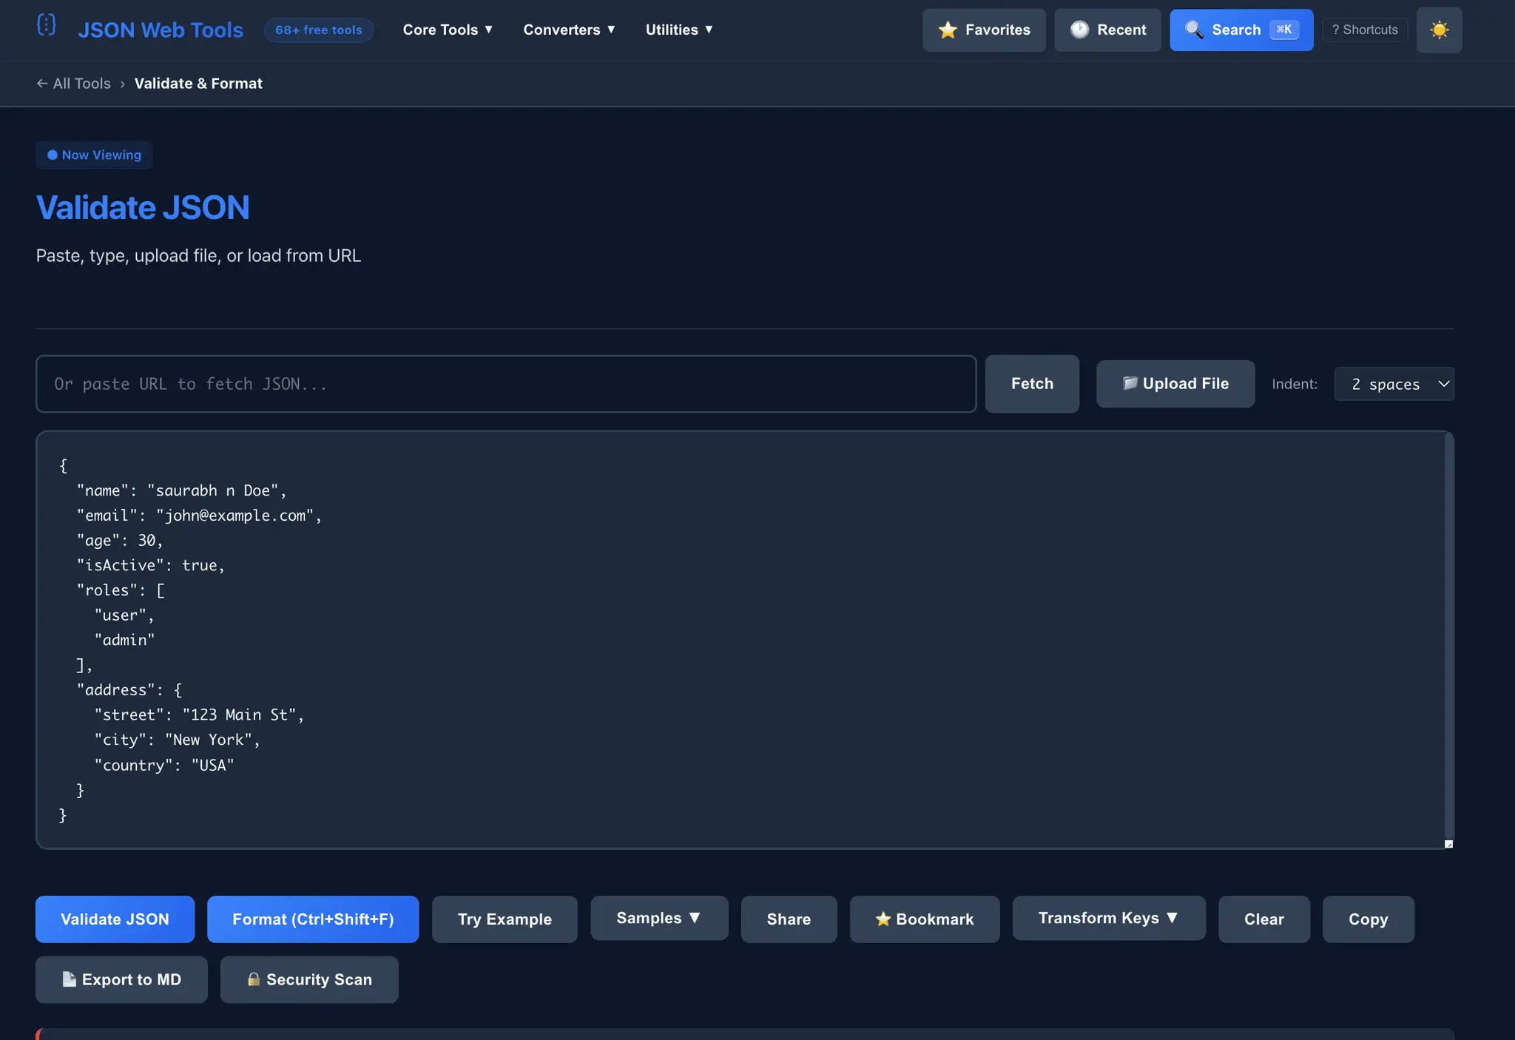Click the Copy button

[1368, 919]
